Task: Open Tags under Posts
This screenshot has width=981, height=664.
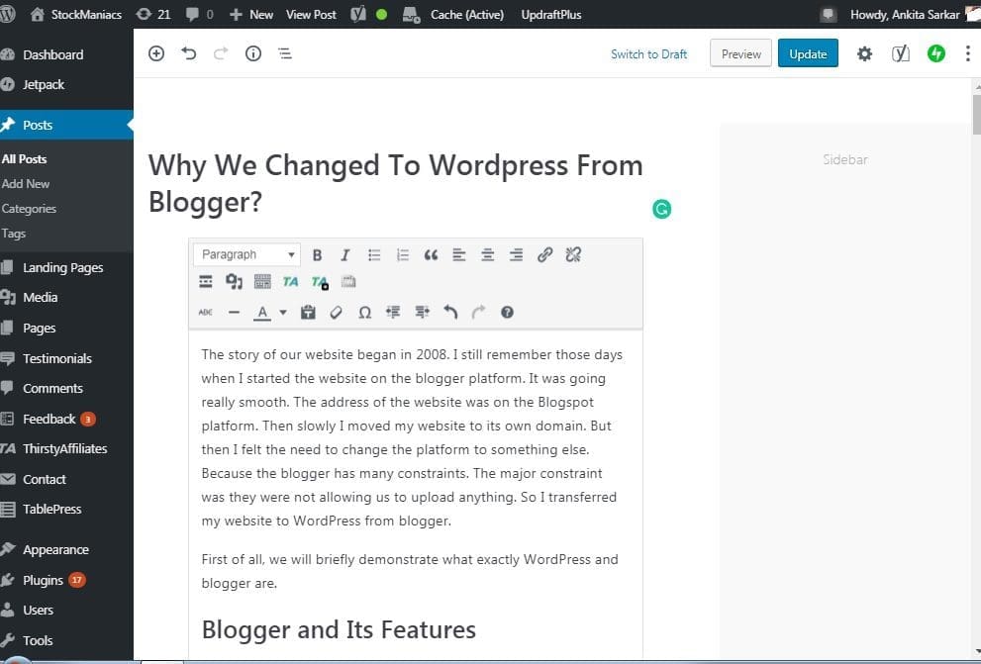Action: (x=13, y=234)
